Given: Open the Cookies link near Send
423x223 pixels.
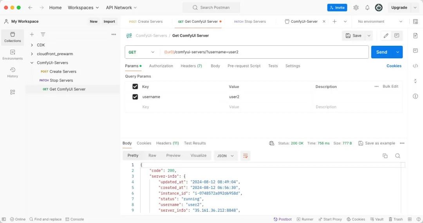Looking at the screenshot, I should [x=394, y=66].
